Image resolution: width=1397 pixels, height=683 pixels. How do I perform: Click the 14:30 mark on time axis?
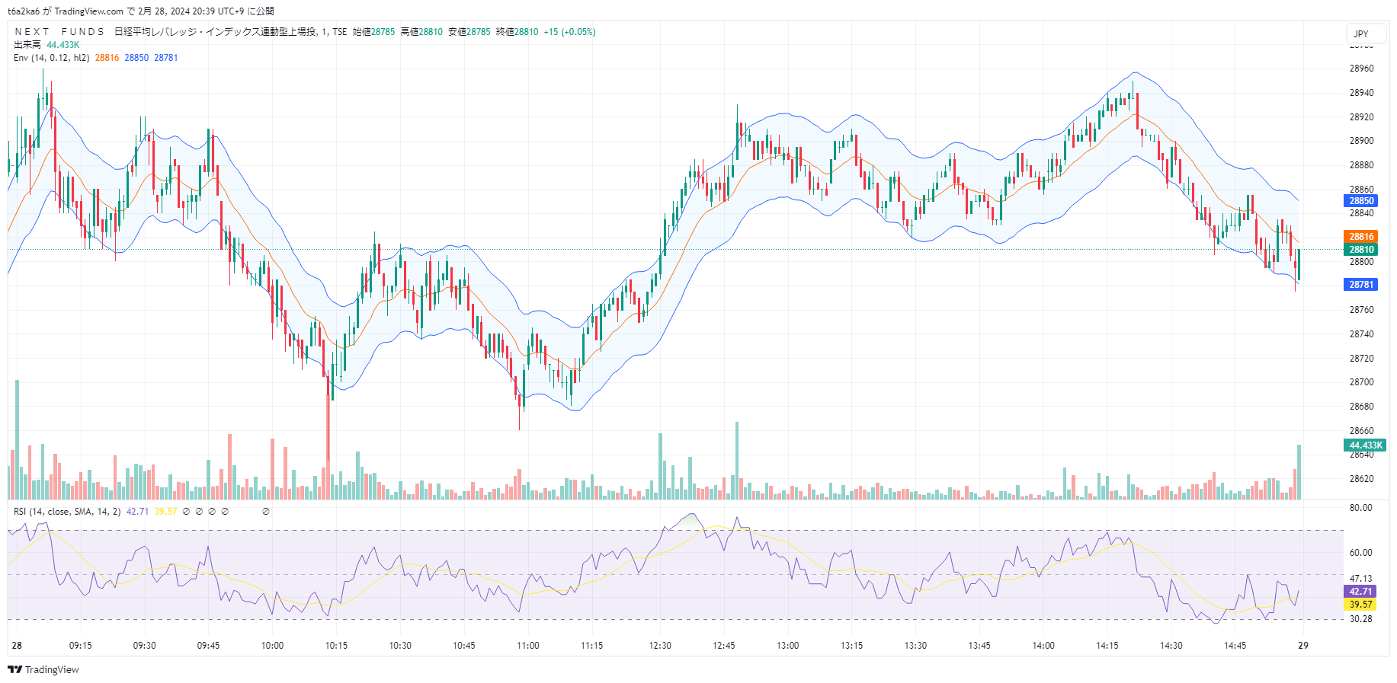tap(1171, 646)
